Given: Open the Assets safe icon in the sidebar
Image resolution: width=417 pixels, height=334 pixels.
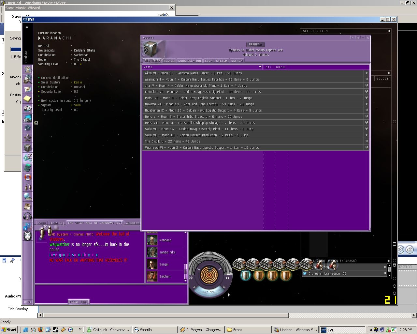Looking at the screenshot, I should [28, 148].
